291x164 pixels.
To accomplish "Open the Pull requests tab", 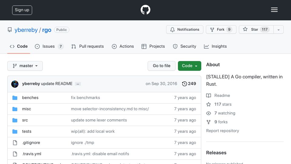I will tap(88, 46).
